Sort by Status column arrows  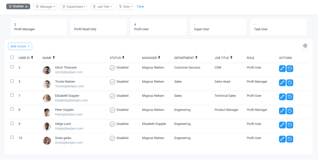(x=123, y=58)
